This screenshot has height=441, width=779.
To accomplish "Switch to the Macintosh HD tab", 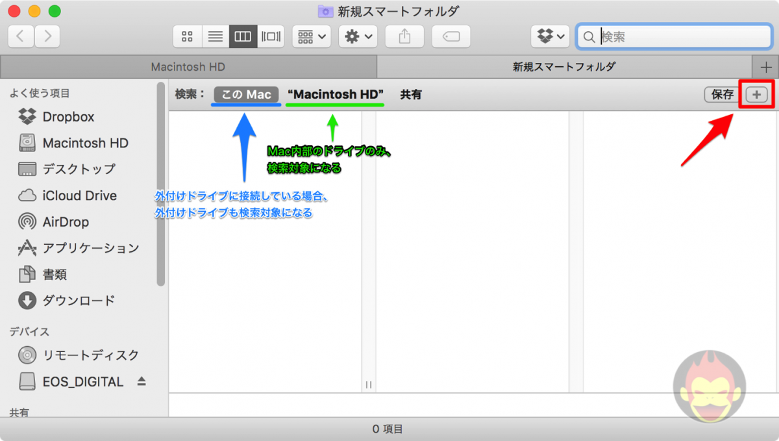I will pyautogui.click(x=188, y=66).
